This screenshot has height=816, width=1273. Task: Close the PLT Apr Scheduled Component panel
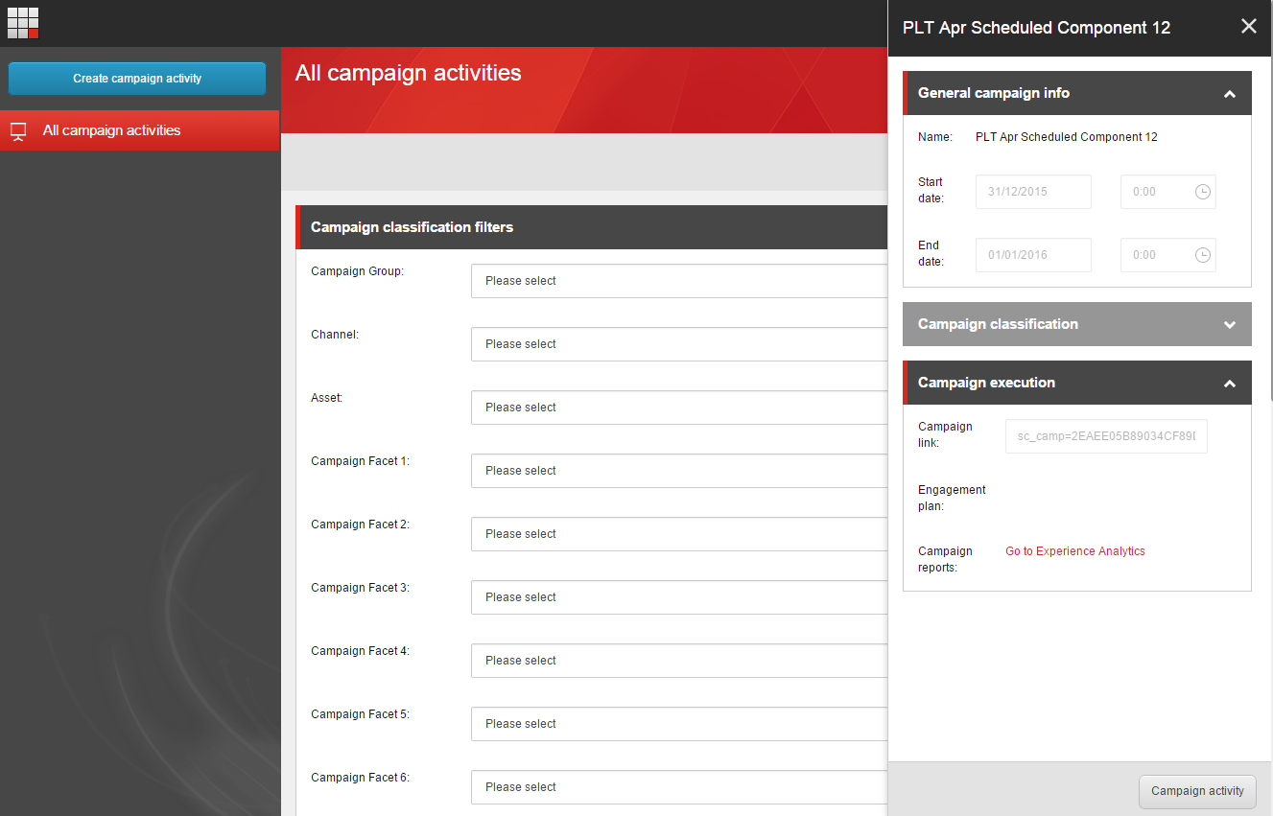click(1248, 26)
